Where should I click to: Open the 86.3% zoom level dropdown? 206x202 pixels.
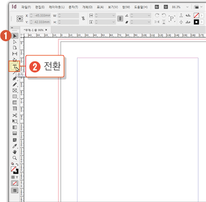[187, 7]
